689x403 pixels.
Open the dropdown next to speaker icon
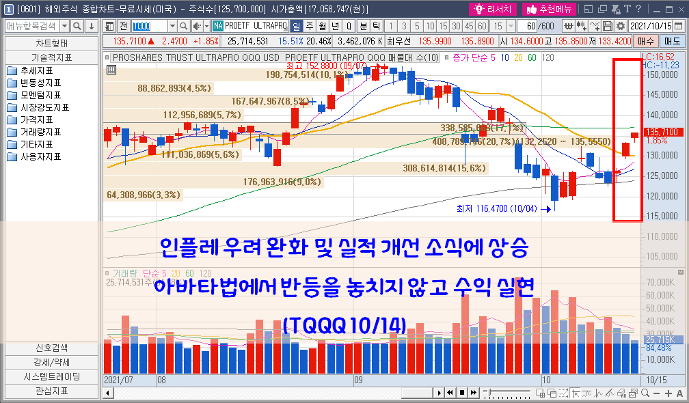(x=206, y=27)
